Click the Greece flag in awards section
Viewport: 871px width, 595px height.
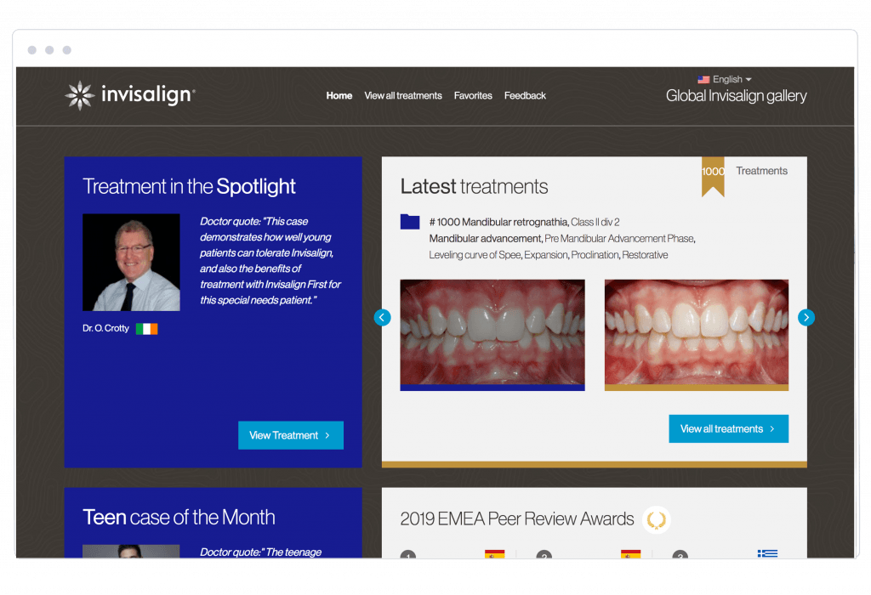767,553
